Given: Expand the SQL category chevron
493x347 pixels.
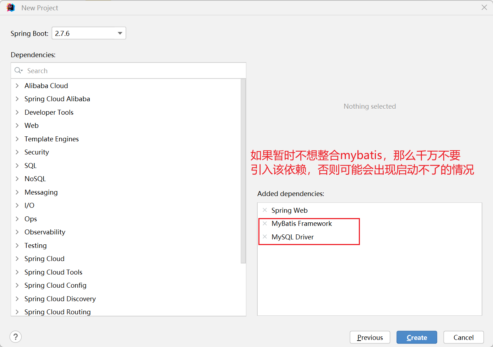Looking at the screenshot, I should coord(17,166).
